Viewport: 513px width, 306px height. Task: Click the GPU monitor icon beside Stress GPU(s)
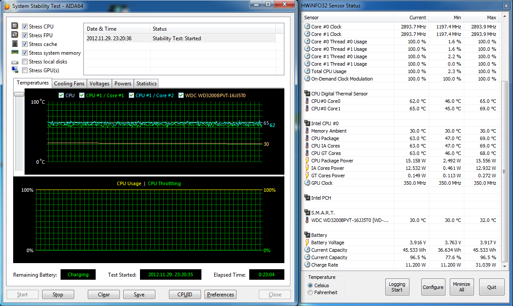15,70
